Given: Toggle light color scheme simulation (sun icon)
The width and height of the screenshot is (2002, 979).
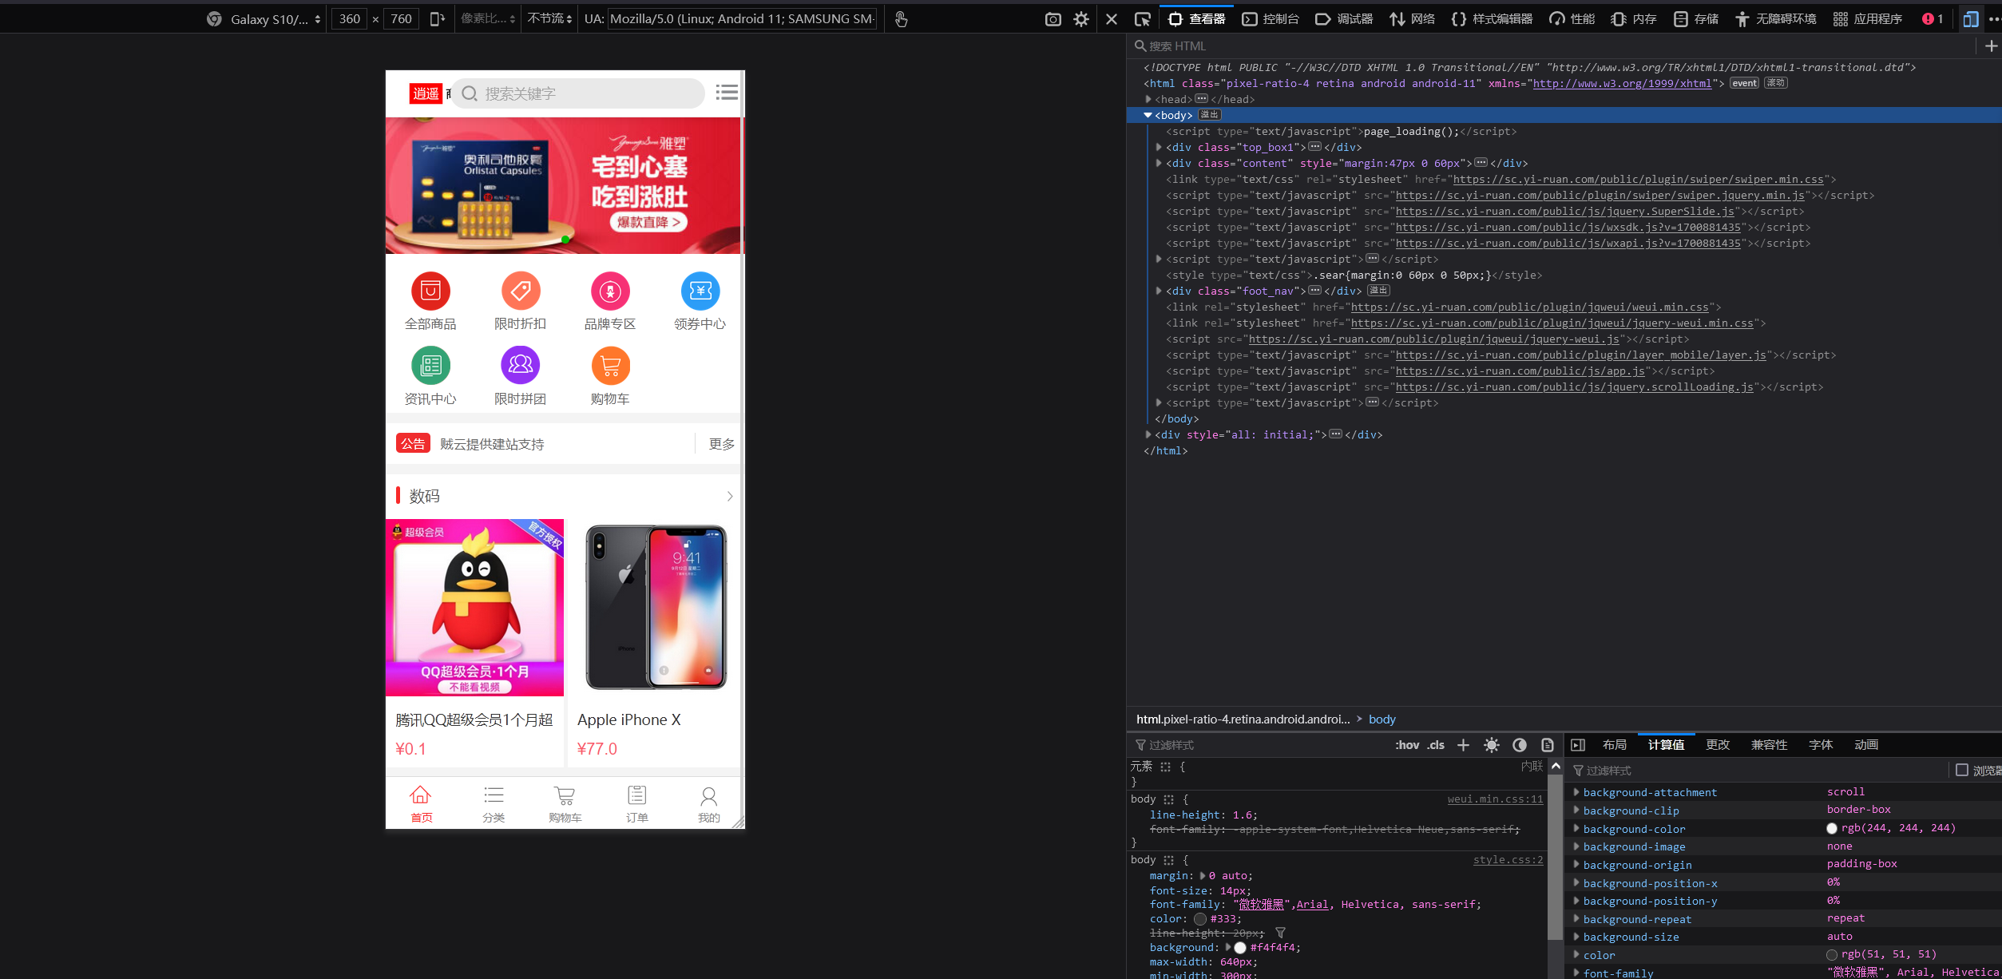Looking at the screenshot, I should pyautogui.click(x=1491, y=745).
